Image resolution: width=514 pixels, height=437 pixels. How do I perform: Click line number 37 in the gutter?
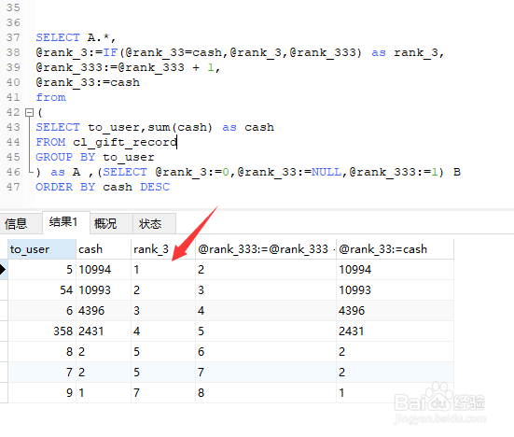[13, 37]
